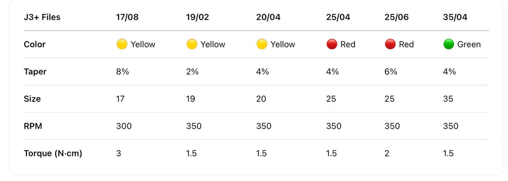Click the 6% taper value for 25/06
The width and height of the screenshot is (508, 181).
point(391,71)
